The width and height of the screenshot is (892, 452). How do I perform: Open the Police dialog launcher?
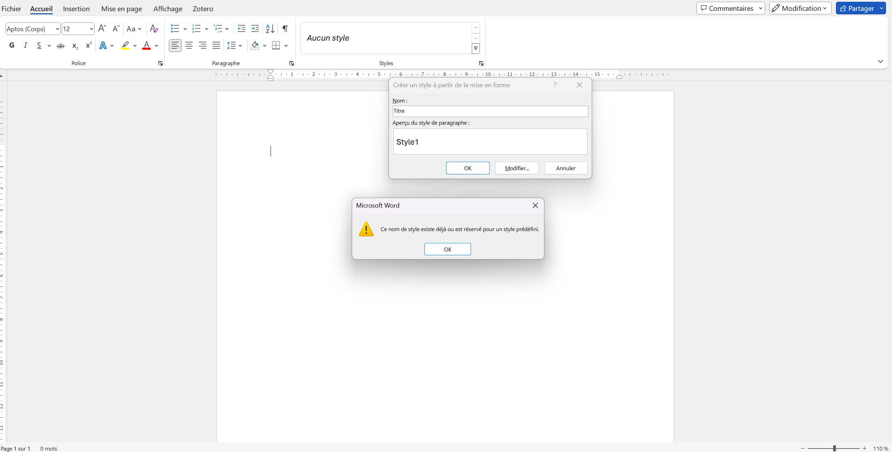click(161, 63)
